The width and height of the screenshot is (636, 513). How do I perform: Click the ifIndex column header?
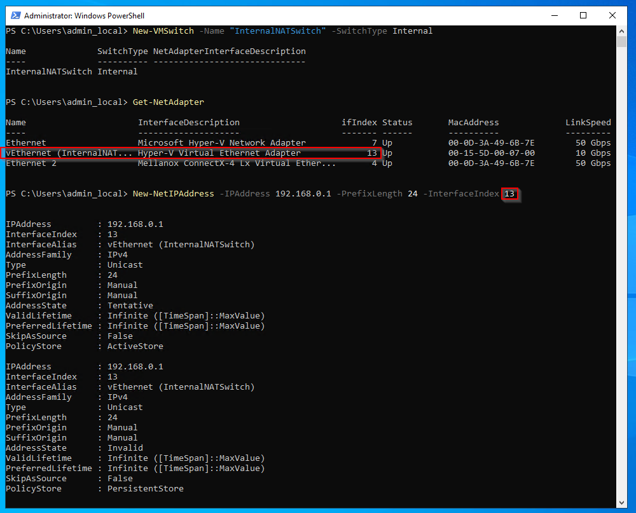(359, 123)
